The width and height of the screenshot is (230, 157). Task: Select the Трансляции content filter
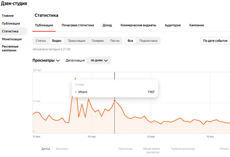(76, 41)
